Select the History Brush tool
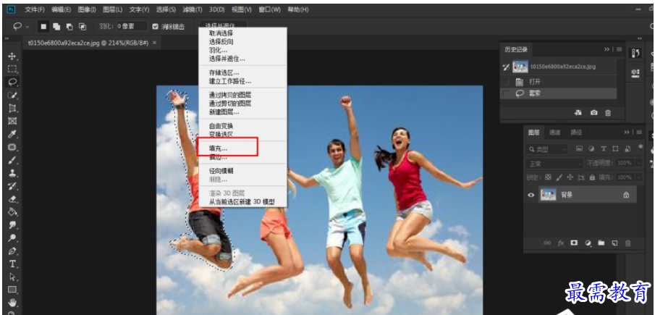The width and height of the screenshot is (655, 315). [12, 186]
